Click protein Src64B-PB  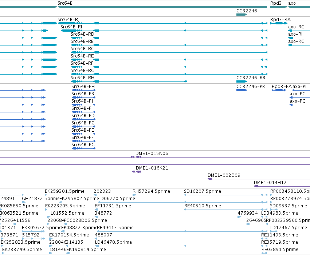(83, 94)
